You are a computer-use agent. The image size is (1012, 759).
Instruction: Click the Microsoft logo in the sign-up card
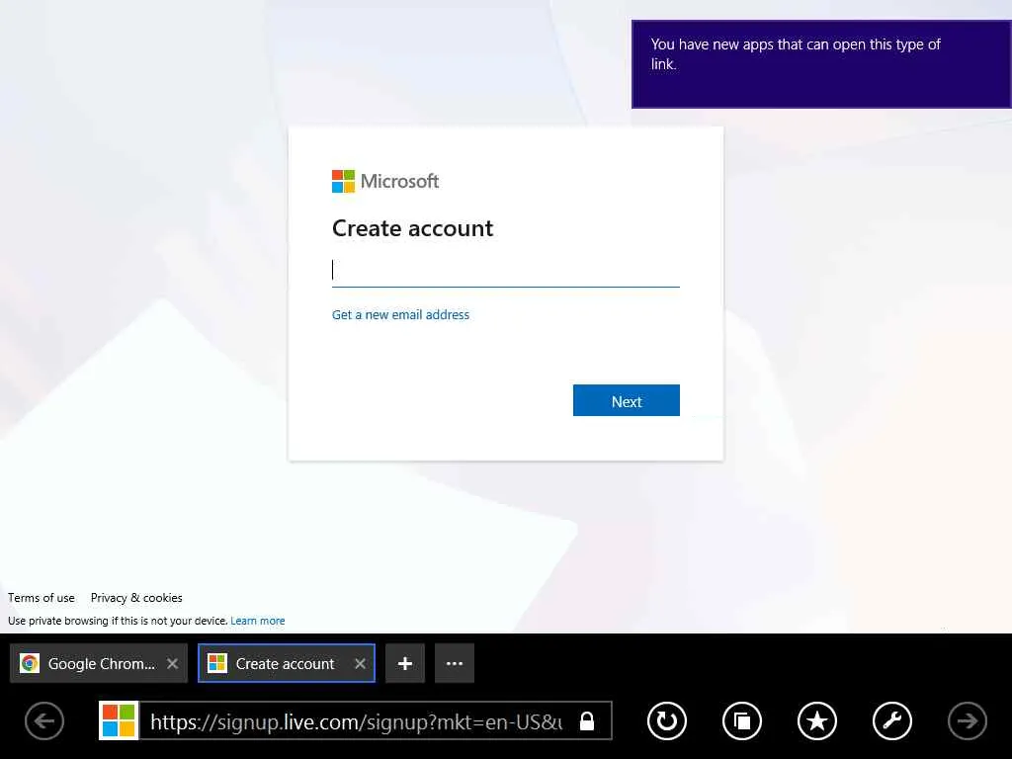[385, 182]
